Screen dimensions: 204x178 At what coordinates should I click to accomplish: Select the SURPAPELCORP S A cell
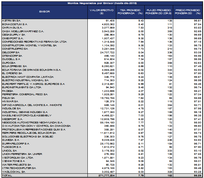[16, 144]
